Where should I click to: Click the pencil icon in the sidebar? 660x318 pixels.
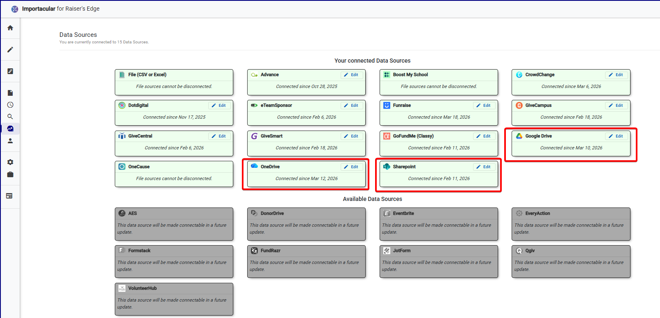pyautogui.click(x=10, y=50)
